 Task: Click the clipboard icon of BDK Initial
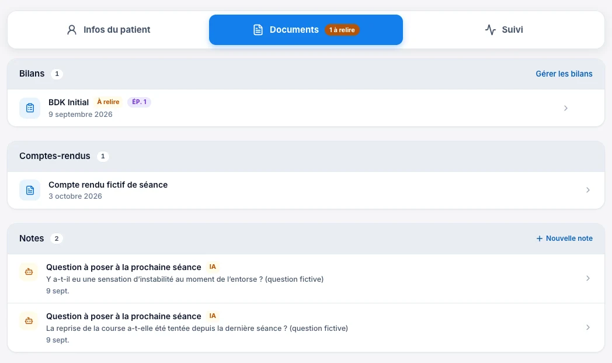click(30, 108)
